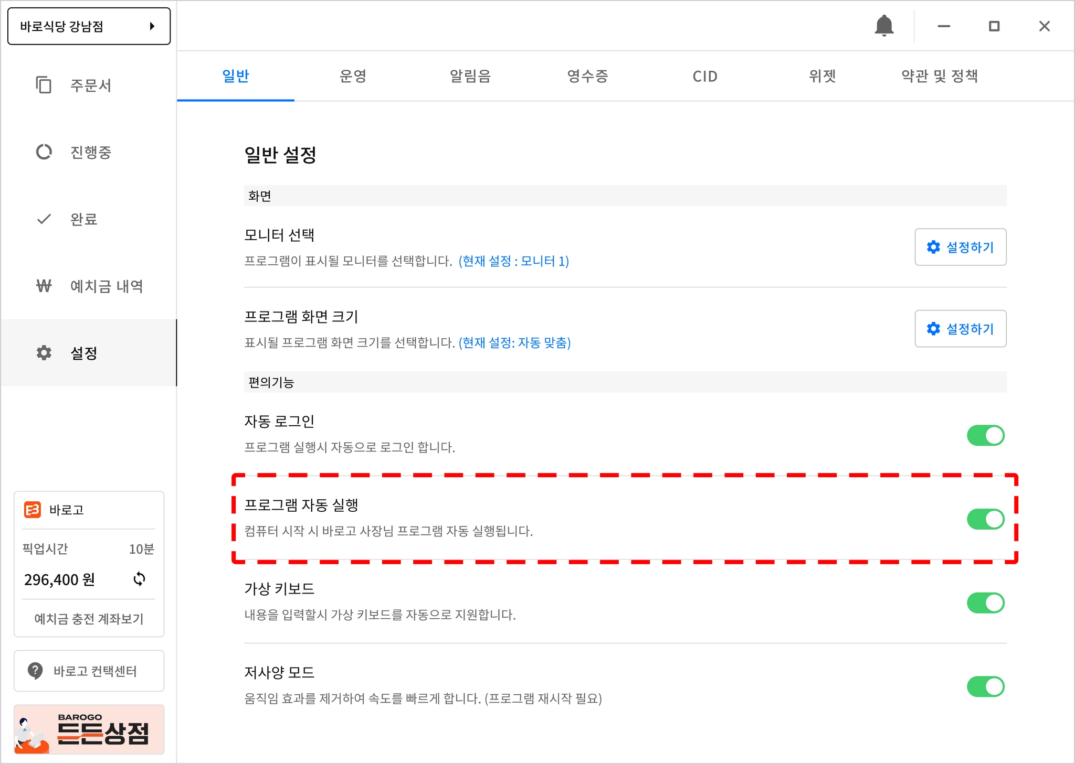Select the CID tab
The image size is (1075, 764).
[705, 77]
